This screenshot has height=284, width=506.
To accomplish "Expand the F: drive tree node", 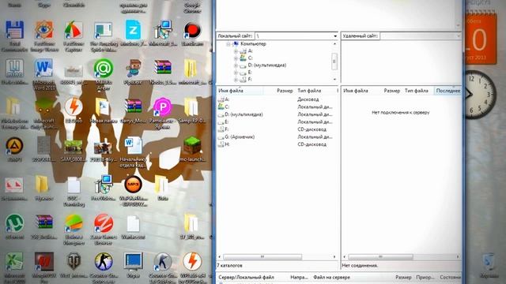I will pos(236,79).
